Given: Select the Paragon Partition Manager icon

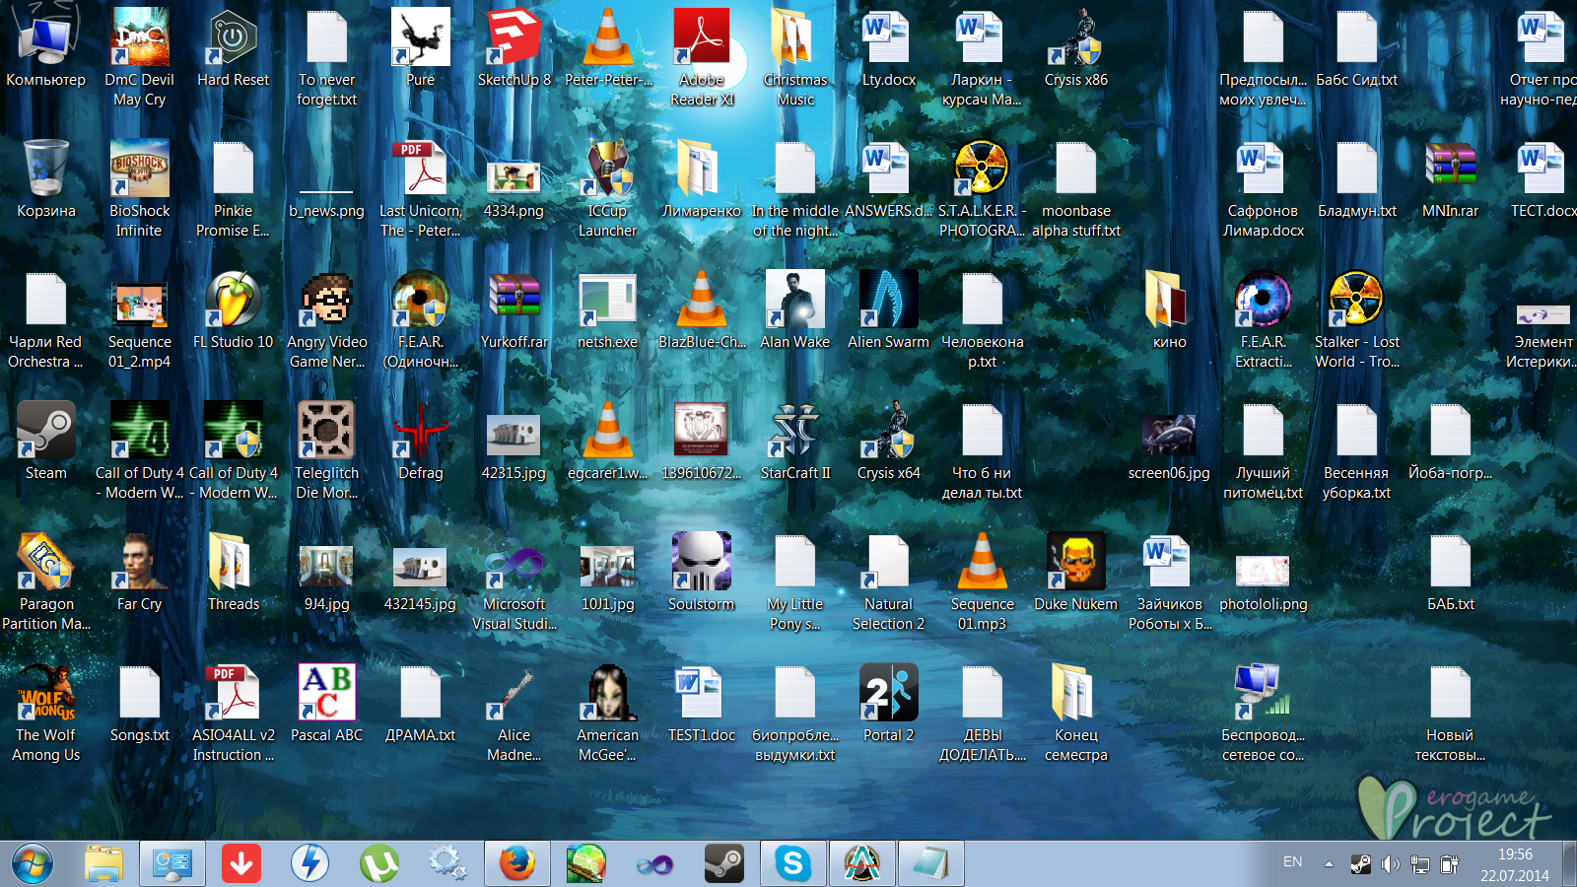Looking at the screenshot, I should tap(45, 581).
